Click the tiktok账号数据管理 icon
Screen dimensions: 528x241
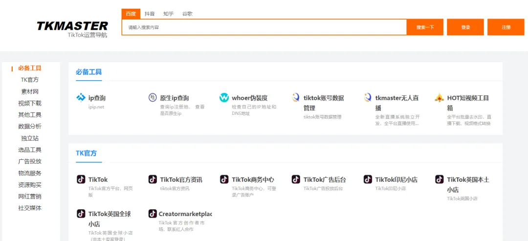296,98
